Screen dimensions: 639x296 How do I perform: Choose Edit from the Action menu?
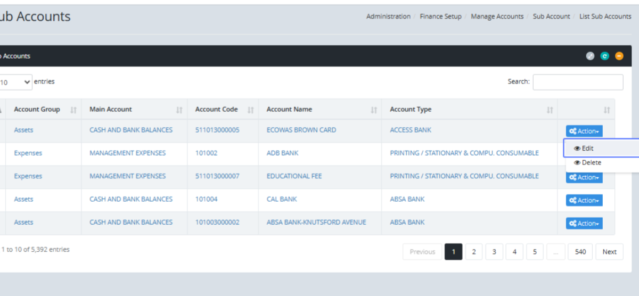pos(587,149)
